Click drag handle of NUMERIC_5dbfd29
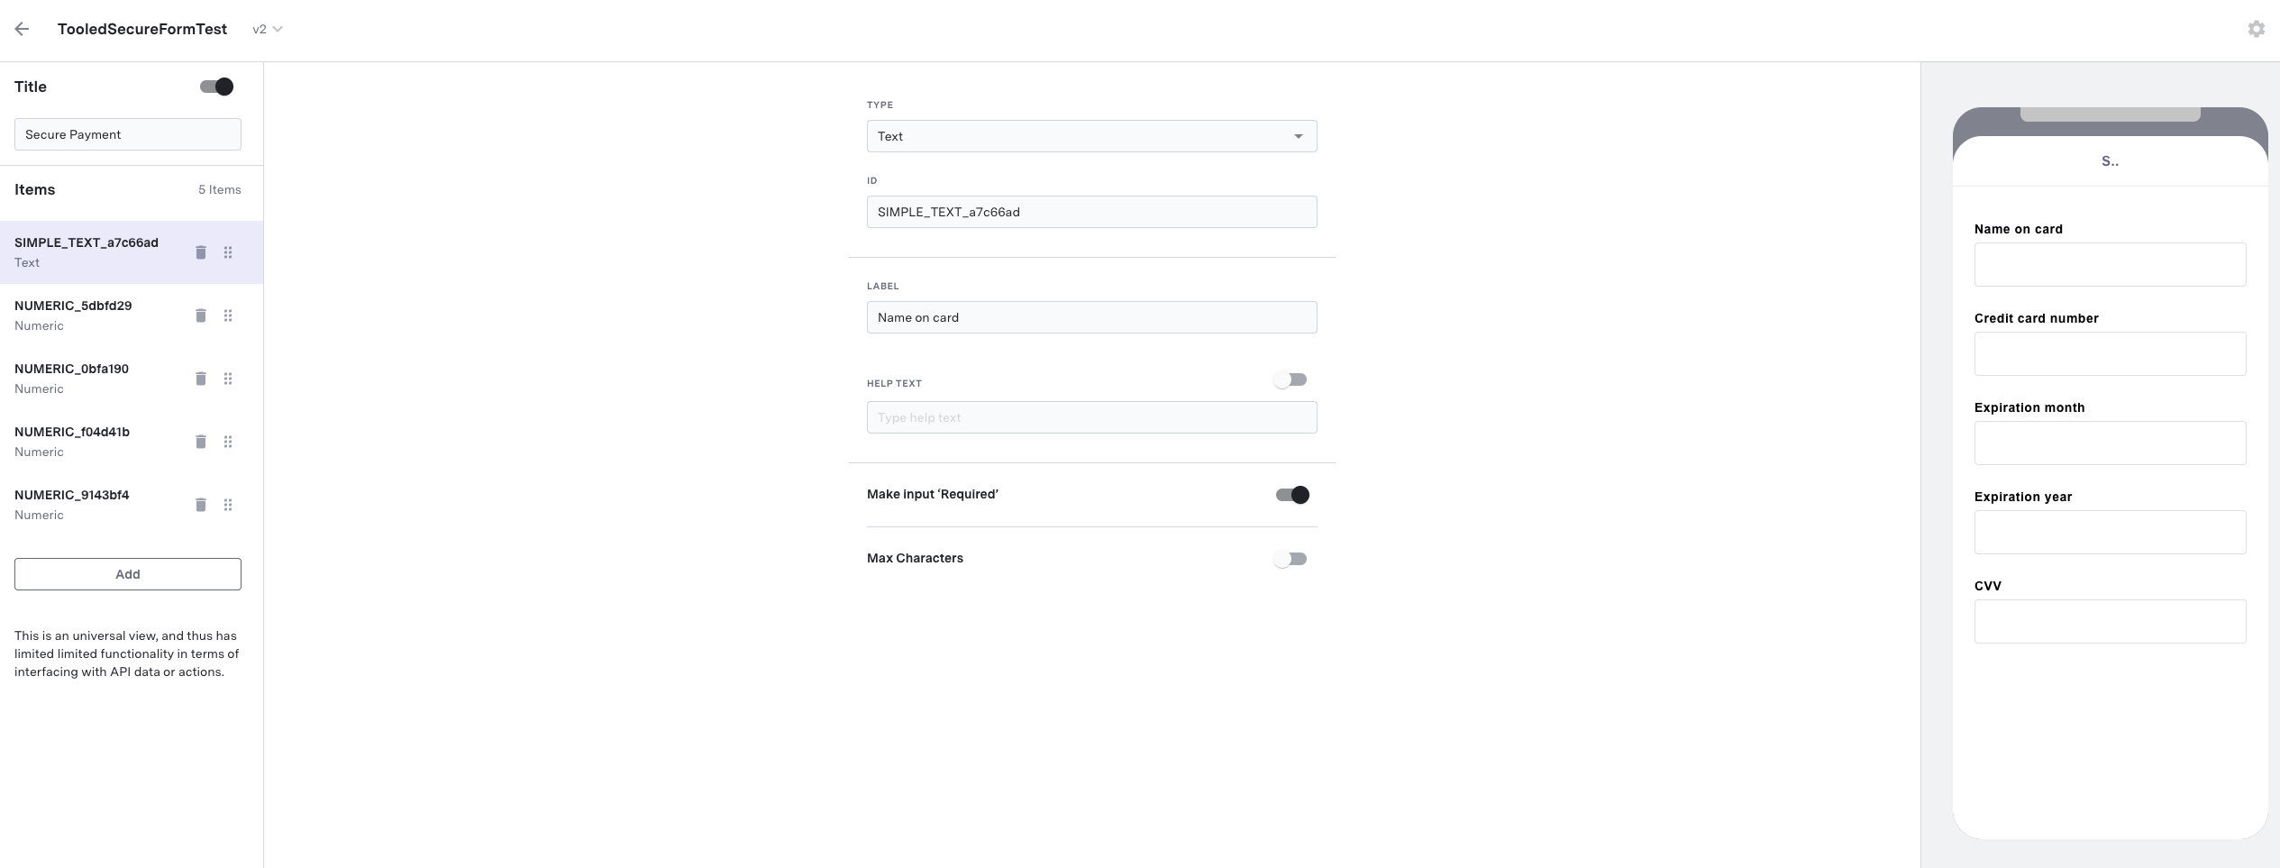This screenshot has height=868, width=2280. coord(228,315)
